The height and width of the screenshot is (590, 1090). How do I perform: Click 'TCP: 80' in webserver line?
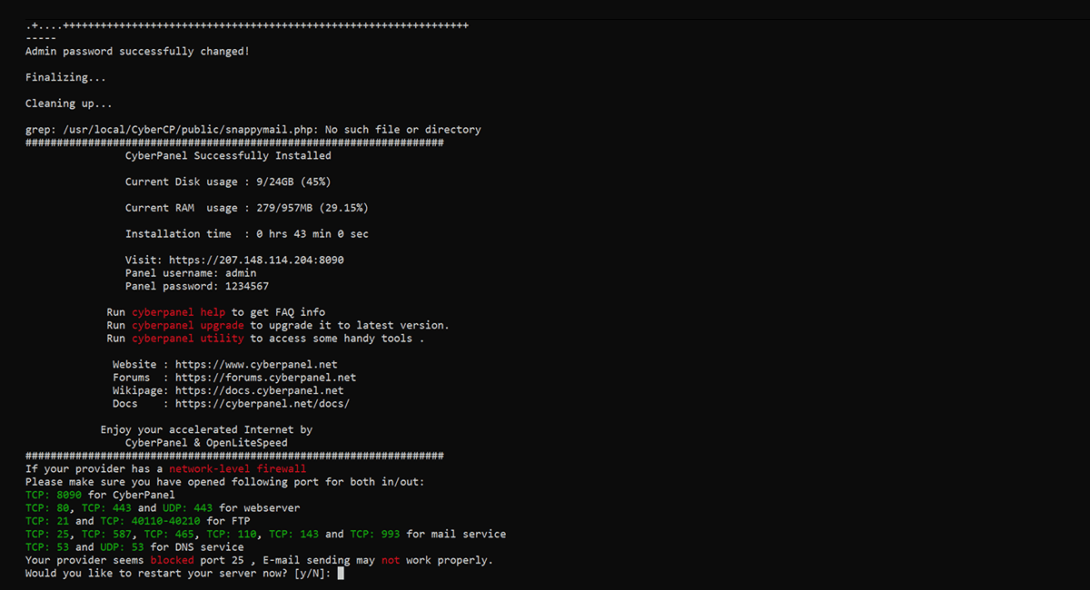pyautogui.click(x=47, y=508)
